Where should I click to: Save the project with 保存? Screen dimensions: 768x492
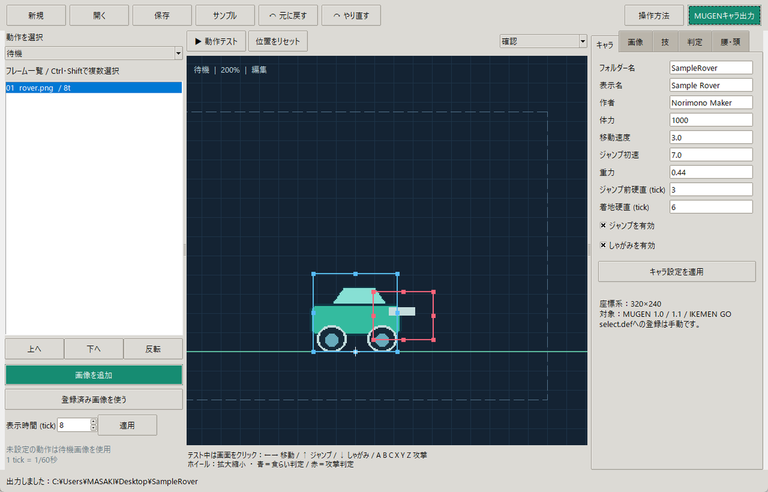coord(162,15)
